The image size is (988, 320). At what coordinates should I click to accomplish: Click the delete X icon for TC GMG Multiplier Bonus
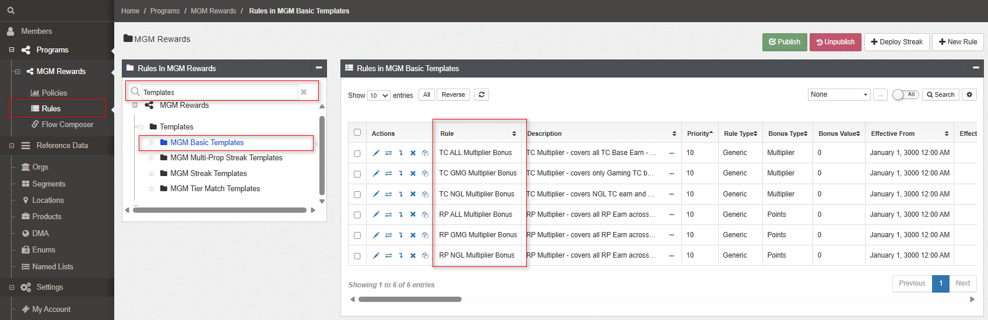pos(413,174)
